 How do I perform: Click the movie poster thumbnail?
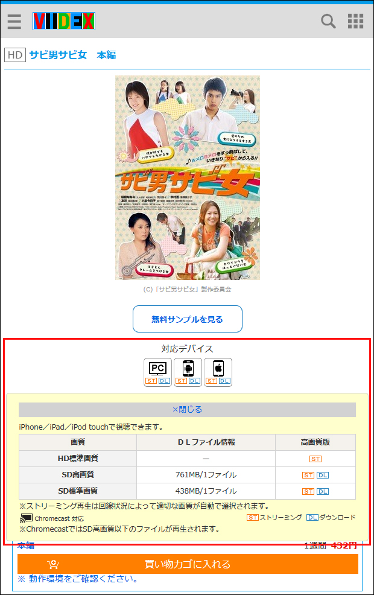[x=188, y=177]
